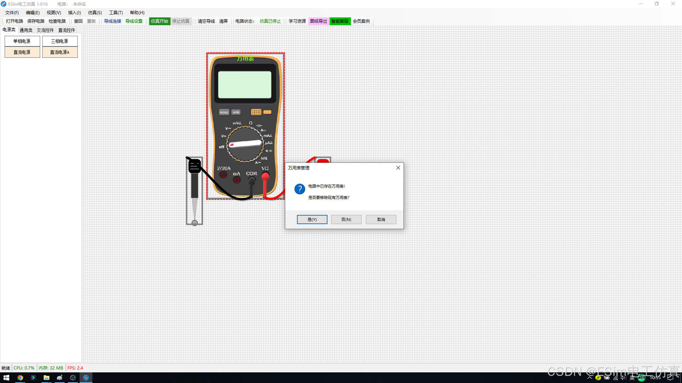Viewport: 682px width, 383px height.
Task: Click the multimeter LCD display
Action: click(245, 85)
